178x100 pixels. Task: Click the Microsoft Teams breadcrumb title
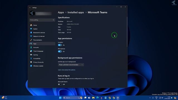pyautogui.click(x=98, y=12)
